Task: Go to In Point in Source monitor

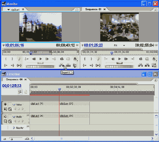Action: [6, 65]
